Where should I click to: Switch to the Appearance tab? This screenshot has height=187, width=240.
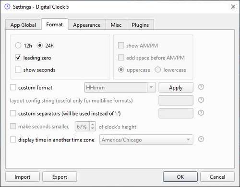(x=87, y=25)
